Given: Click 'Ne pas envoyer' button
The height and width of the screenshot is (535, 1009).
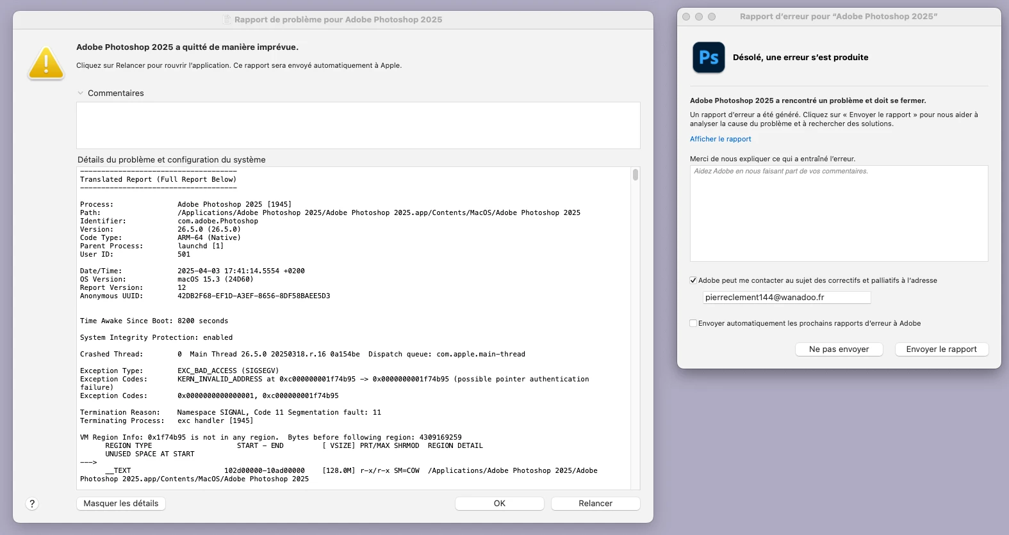Looking at the screenshot, I should click(x=839, y=349).
